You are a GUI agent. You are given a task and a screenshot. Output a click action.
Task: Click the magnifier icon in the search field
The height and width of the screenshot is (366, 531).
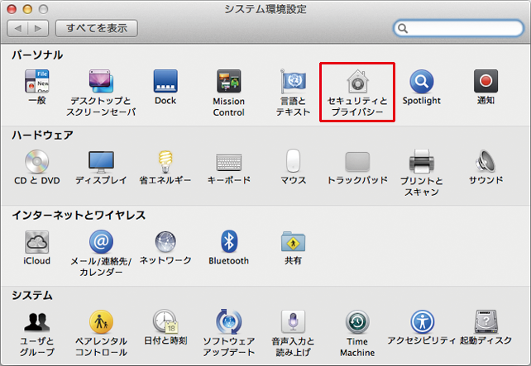402,28
